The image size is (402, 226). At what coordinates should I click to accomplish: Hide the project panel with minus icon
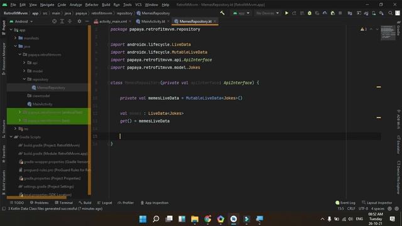pos(87,21)
